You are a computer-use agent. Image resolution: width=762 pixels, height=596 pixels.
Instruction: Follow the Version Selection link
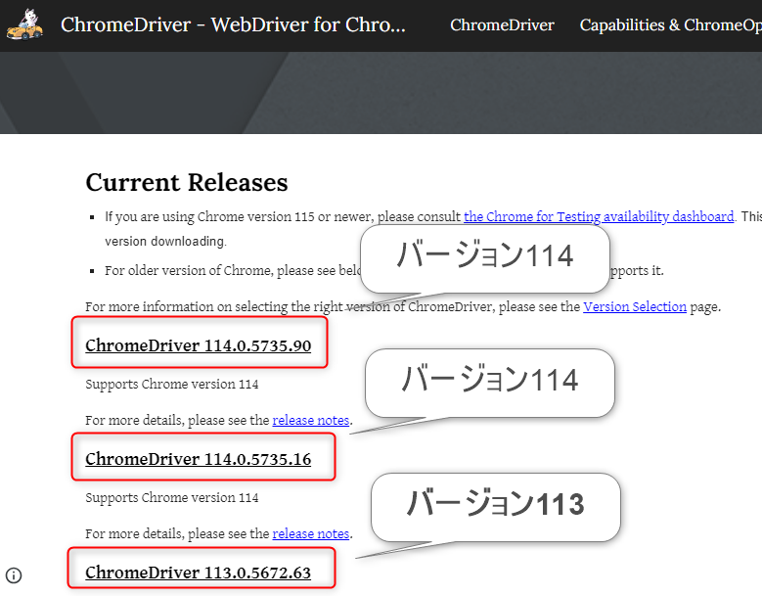(635, 306)
